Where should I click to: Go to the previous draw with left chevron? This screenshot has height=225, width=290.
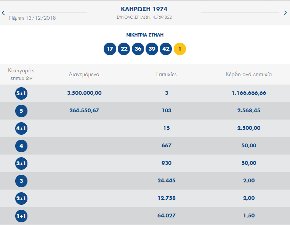click(3, 13)
